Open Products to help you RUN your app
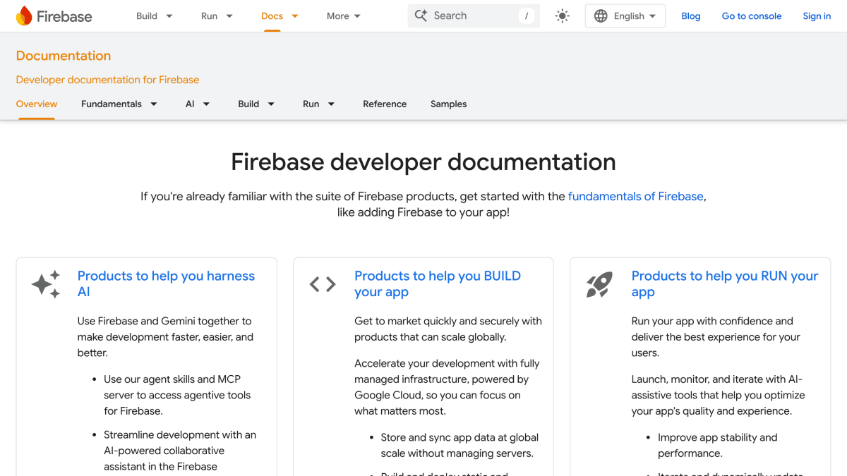 click(725, 284)
